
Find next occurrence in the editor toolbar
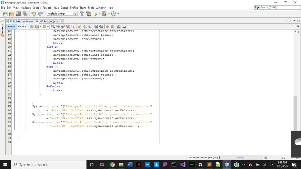point(63,27)
